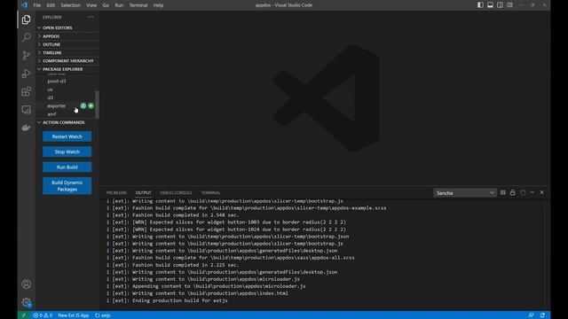
Task: Click the Run Build button
Action: coord(67,167)
